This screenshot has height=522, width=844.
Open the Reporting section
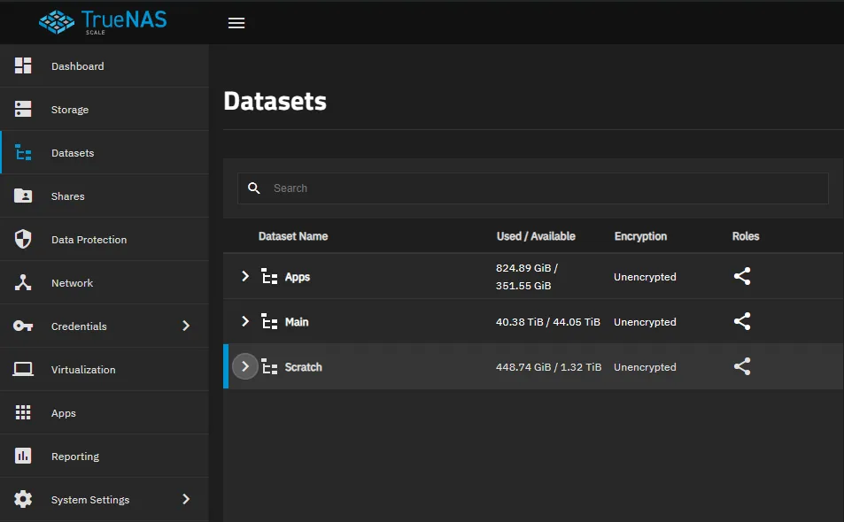tap(75, 456)
